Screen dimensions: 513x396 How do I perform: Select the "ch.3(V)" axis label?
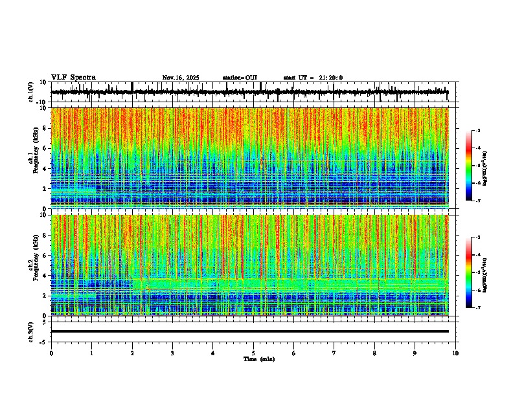coord(31,332)
